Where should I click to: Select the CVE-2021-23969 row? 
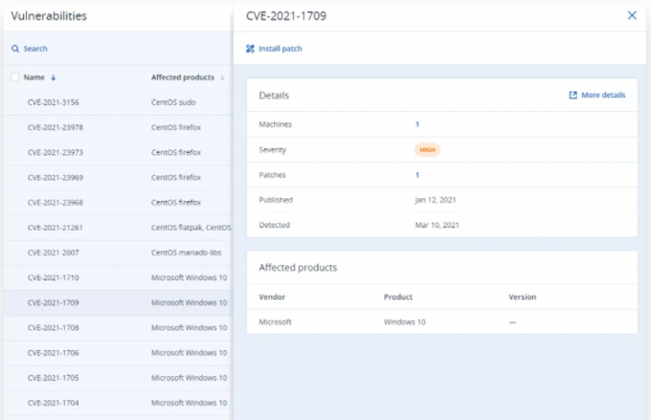[119, 178]
